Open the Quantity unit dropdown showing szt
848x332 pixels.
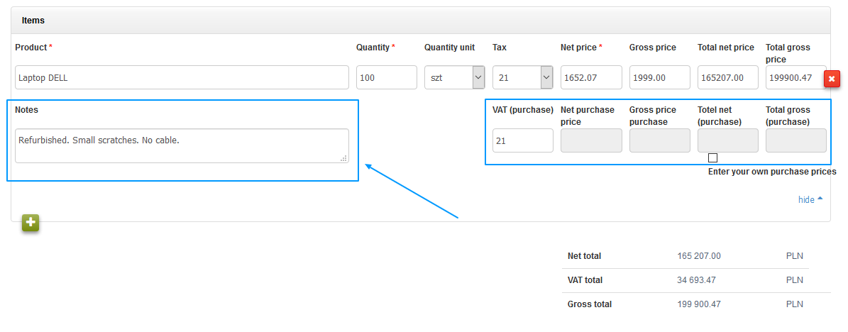coord(454,77)
